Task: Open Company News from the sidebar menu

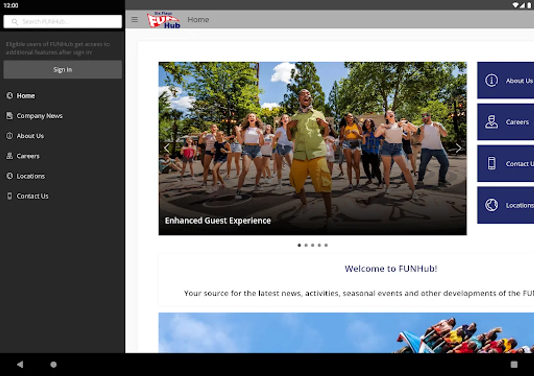Action: [39, 116]
